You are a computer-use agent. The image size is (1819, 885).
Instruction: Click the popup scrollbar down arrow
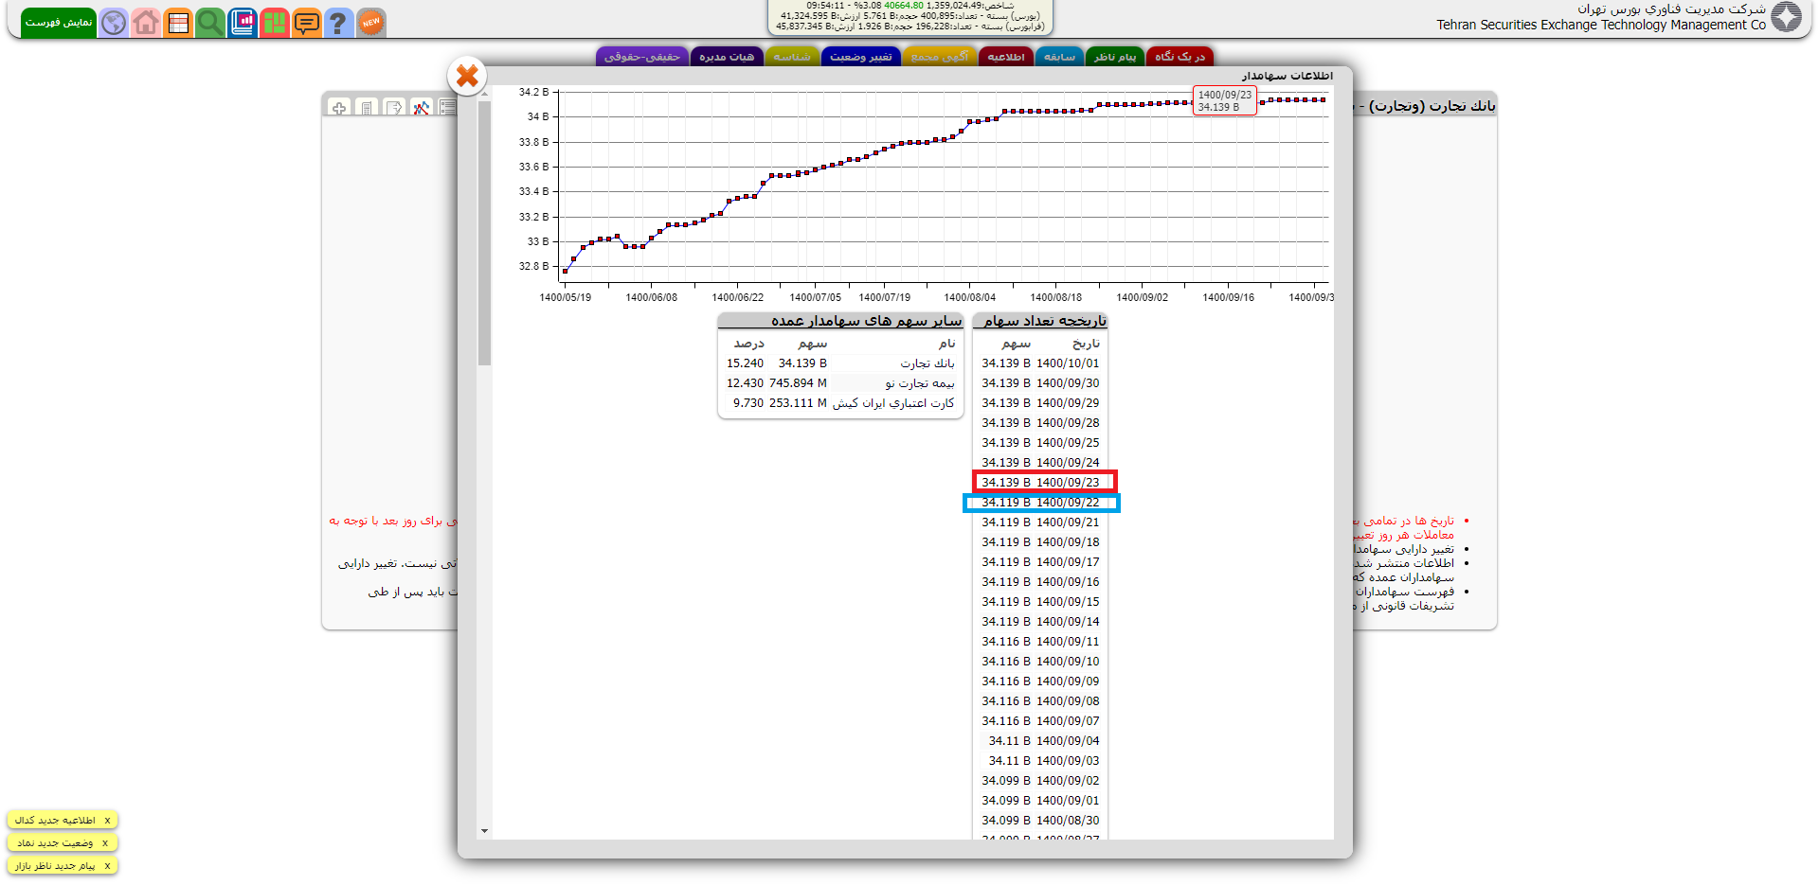click(x=484, y=831)
